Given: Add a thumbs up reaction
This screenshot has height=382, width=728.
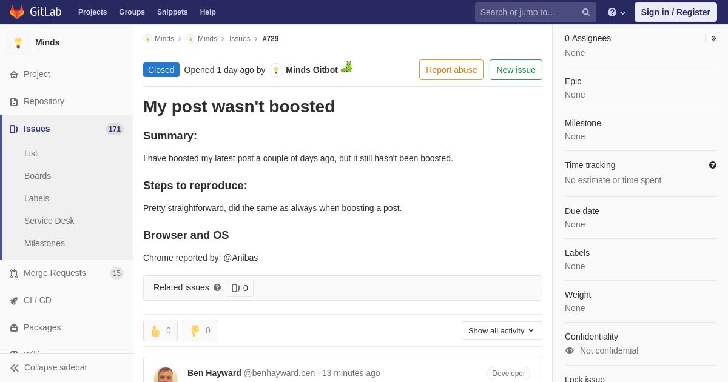Looking at the screenshot, I should coord(160,330).
